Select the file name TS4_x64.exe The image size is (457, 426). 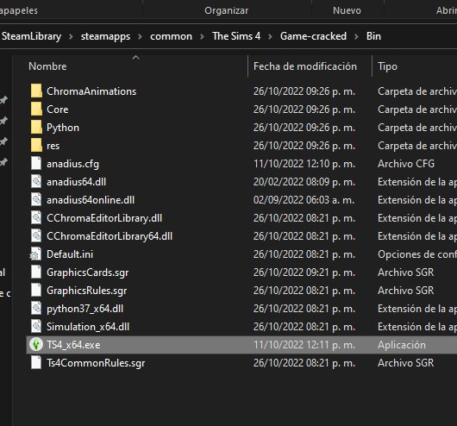pyautogui.click(x=73, y=345)
